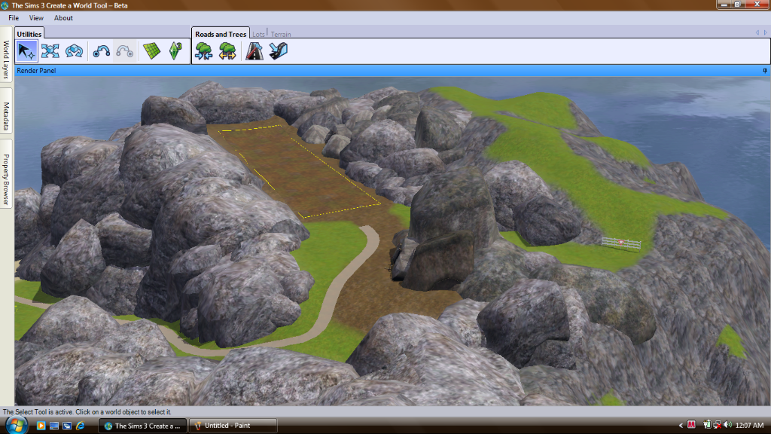Screen dimensions: 771x434
Task: Select the Place Road tool
Action: click(x=254, y=51)
